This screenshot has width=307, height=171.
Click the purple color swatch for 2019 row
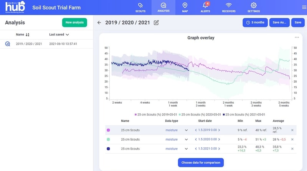[108, 130]
